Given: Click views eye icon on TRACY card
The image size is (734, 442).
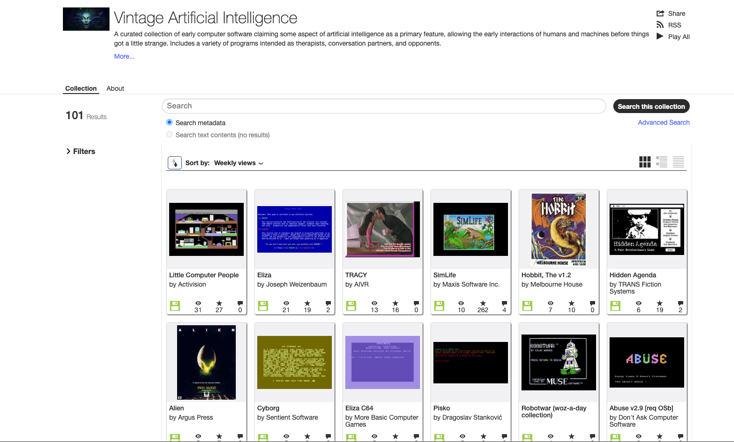Looking at the screenshot, I should pos(374,303).
